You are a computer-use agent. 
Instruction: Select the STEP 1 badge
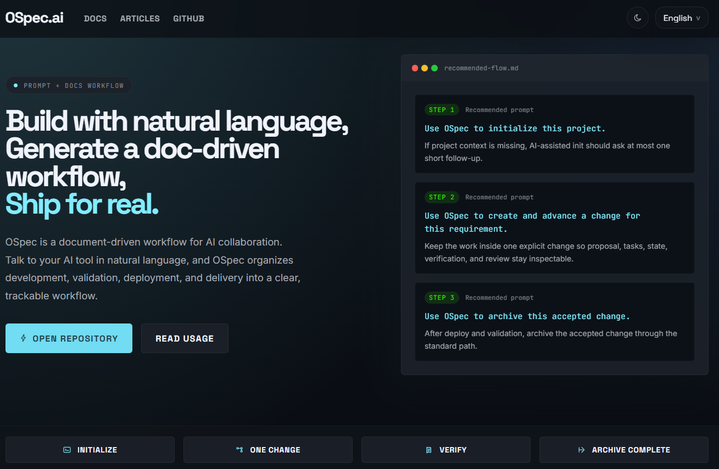tap(442, 110)
